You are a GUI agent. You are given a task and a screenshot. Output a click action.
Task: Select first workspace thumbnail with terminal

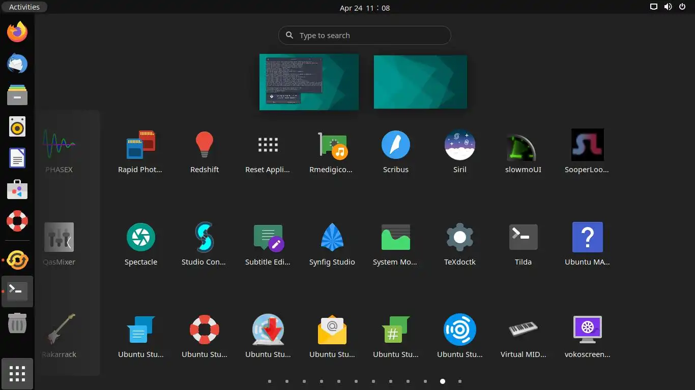click(309, 82)
